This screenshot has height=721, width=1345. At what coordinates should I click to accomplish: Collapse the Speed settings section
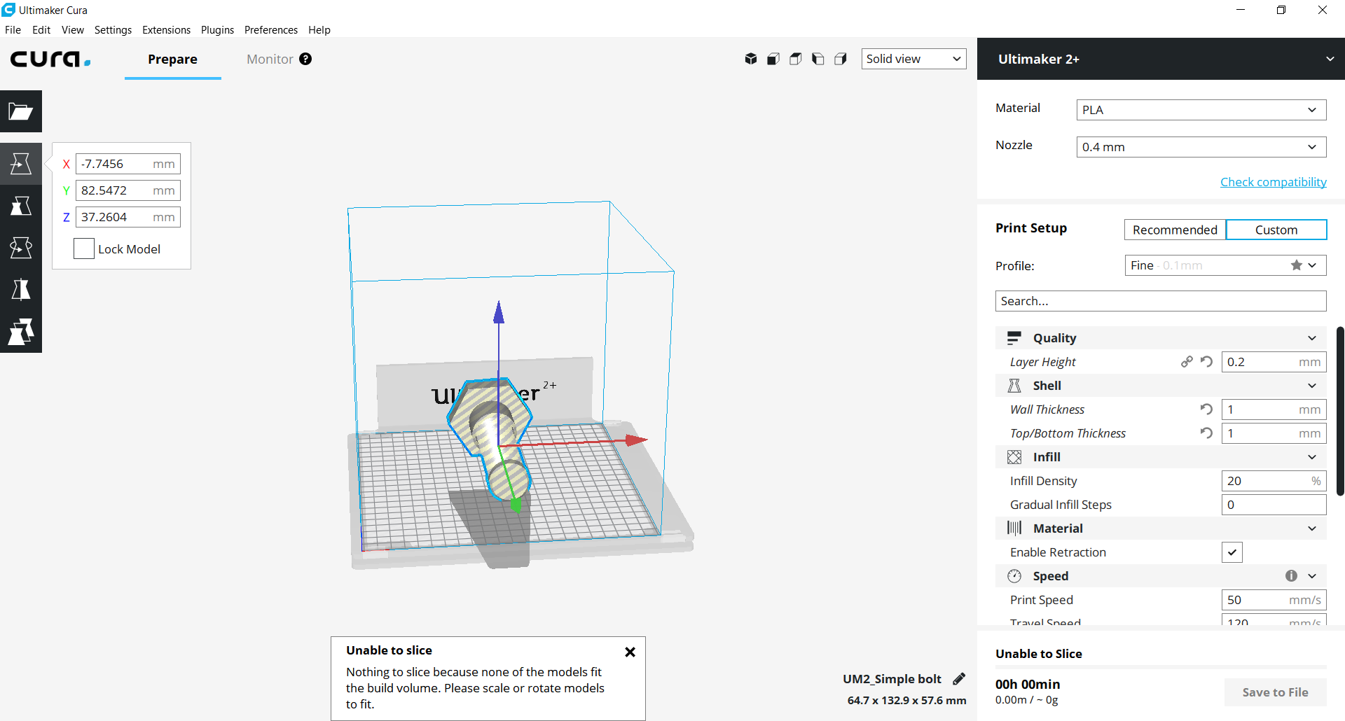pyautogui.click(x=1312, y=576)
